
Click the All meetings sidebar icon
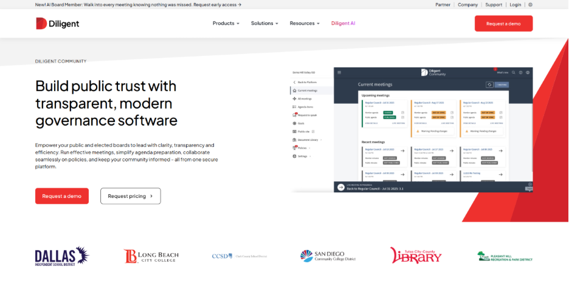pos(294,98)
